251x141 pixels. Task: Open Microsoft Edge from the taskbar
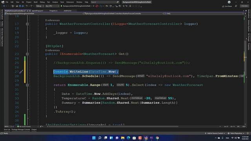(x=129, y=138)
